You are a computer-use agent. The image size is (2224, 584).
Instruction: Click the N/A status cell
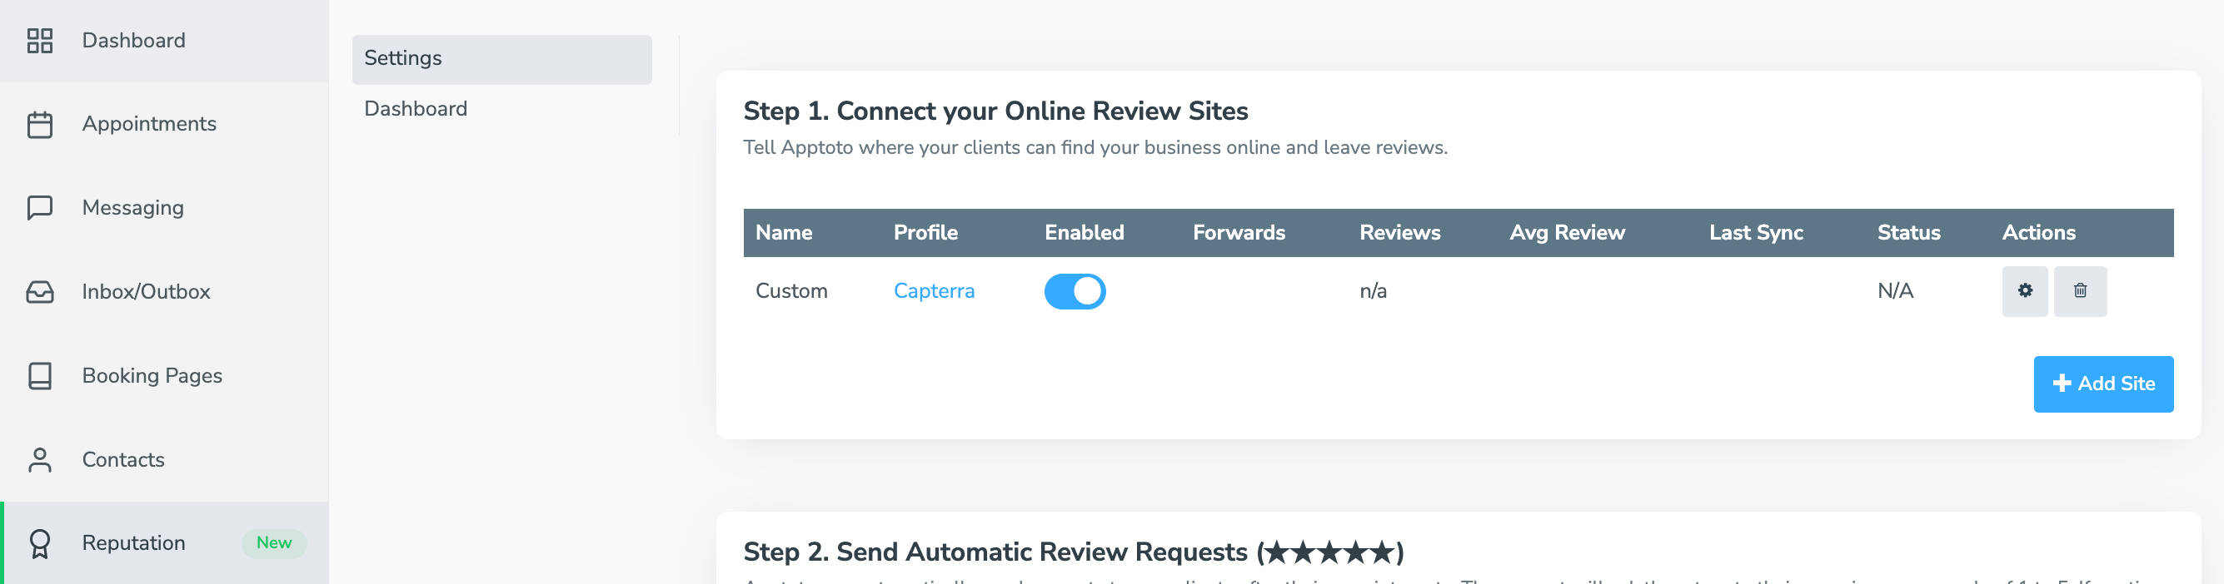(x=1895, y=291)
